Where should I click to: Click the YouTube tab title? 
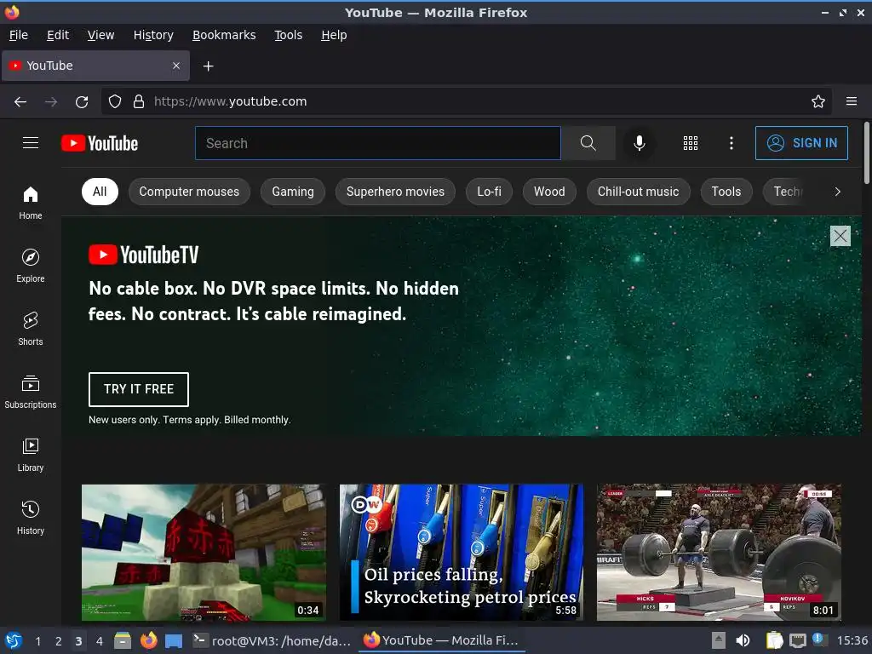[49, 66]
